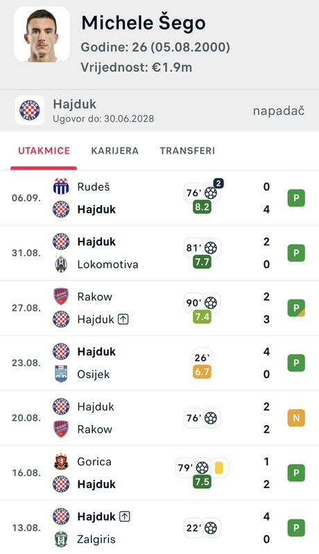319x554 pixels.
Task: Open the Hajduk club name link
Action: coord(75,105)
